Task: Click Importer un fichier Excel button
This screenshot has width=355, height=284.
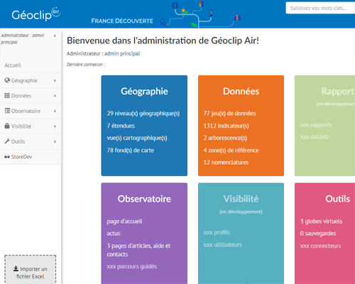Action: point(31,270)
